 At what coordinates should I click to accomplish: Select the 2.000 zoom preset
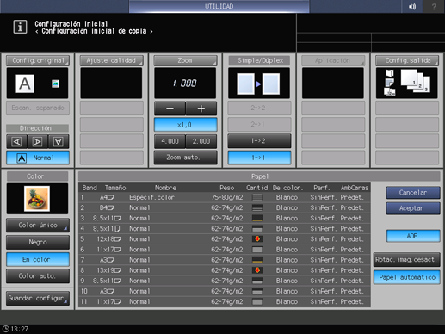pyautogui.click(x=201, y=141)
